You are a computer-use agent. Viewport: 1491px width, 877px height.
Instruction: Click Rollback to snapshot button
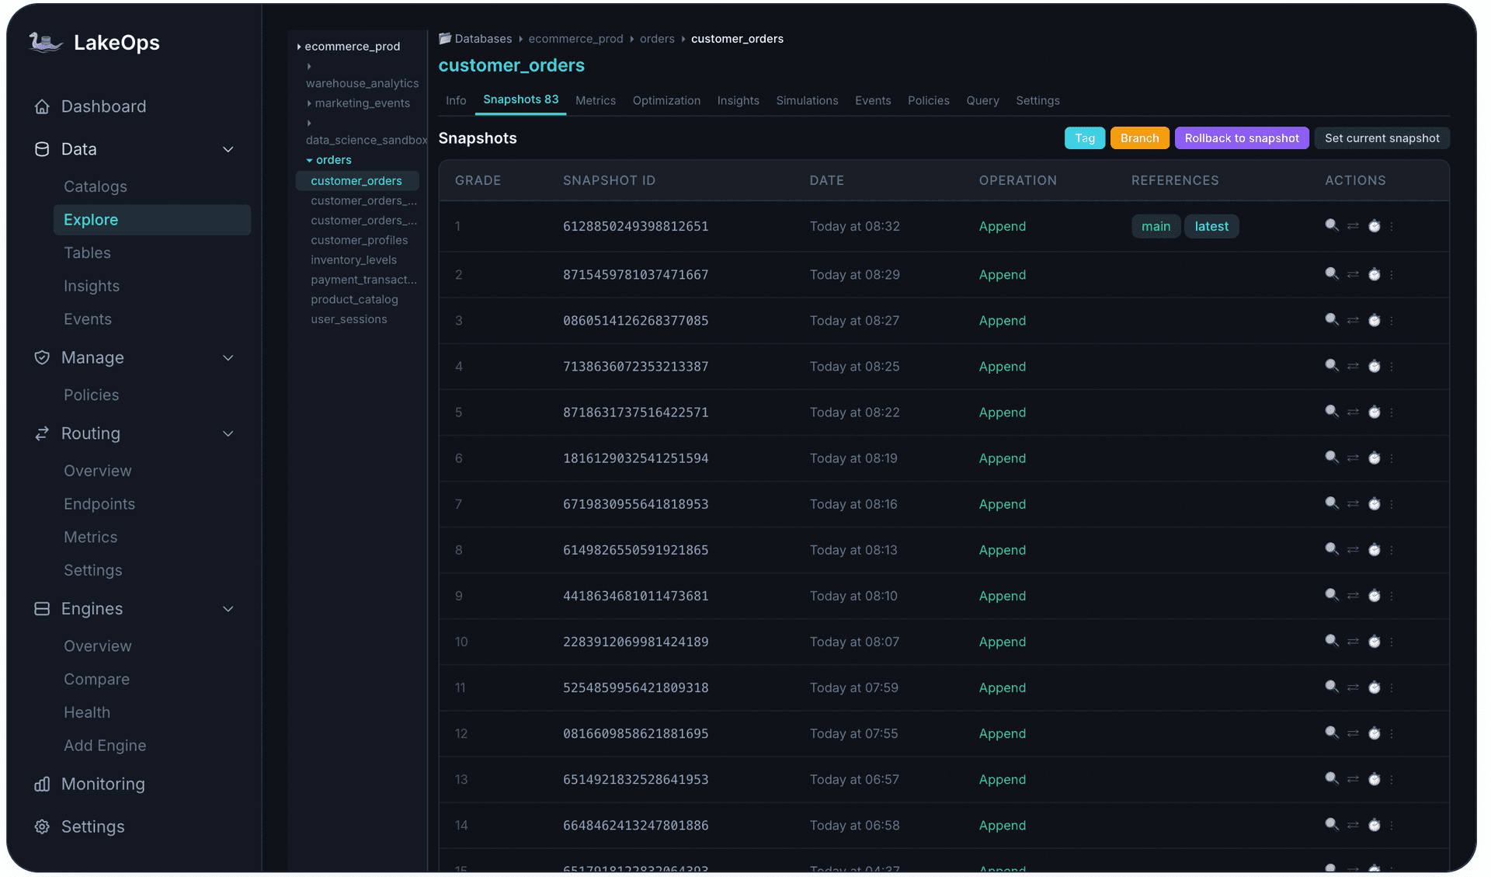(x=1241, y=138)
